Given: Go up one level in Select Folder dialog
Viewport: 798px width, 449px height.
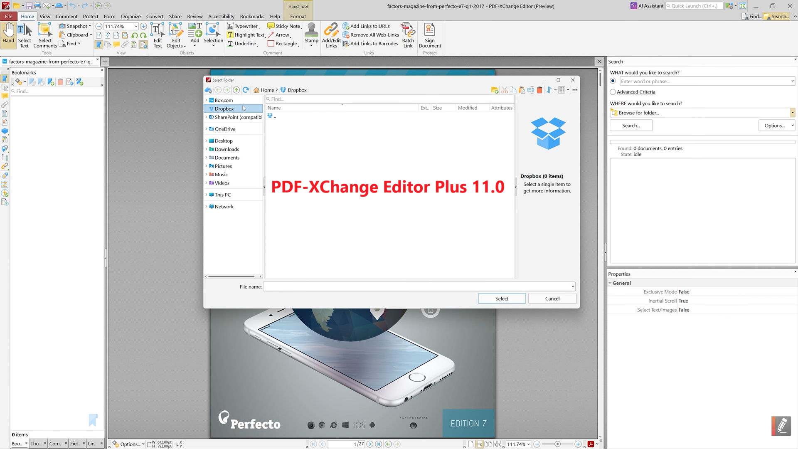Looking at the screenshot, I should click(236, 90).
